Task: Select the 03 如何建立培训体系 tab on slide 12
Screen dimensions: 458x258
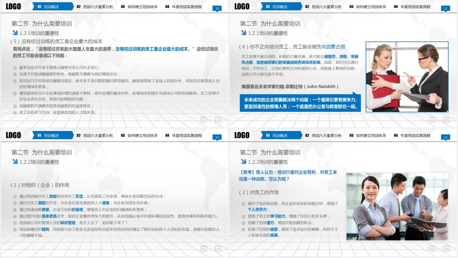Action: pyautogui.click(x=140, y=135)
